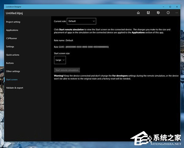Open Project setting section

coord(13,22)
